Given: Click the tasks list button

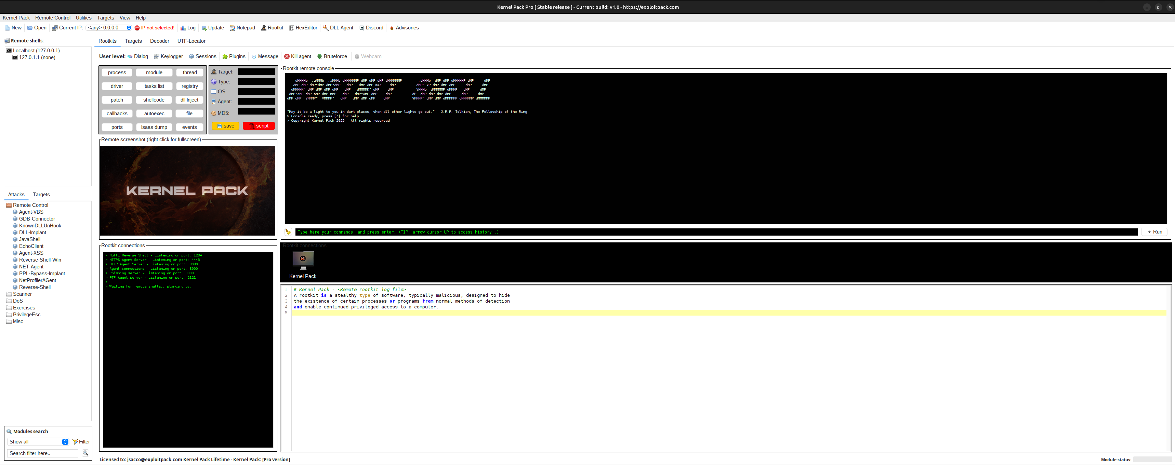Looking at the screenshot, I should [154, 86].
